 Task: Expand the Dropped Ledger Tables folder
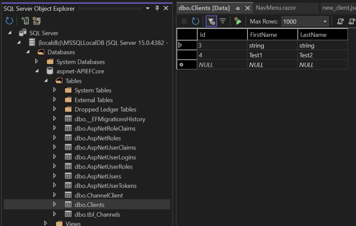coord(54,109)
